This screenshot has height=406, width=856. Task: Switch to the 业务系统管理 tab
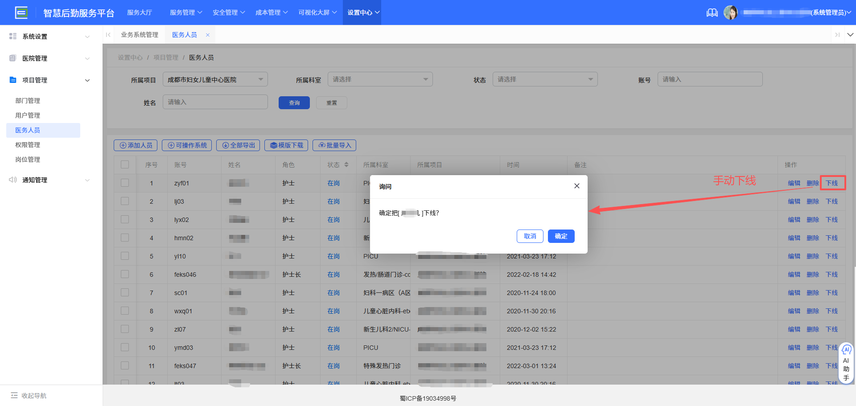[140, 35]
